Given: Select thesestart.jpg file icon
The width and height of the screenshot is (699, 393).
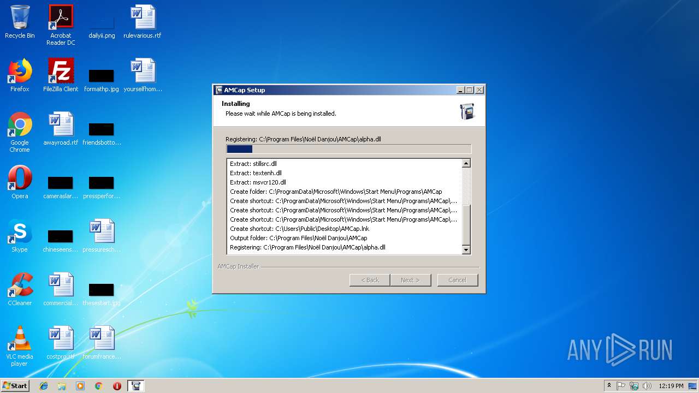Looking at the screenshot, I should tap(102, 293).
